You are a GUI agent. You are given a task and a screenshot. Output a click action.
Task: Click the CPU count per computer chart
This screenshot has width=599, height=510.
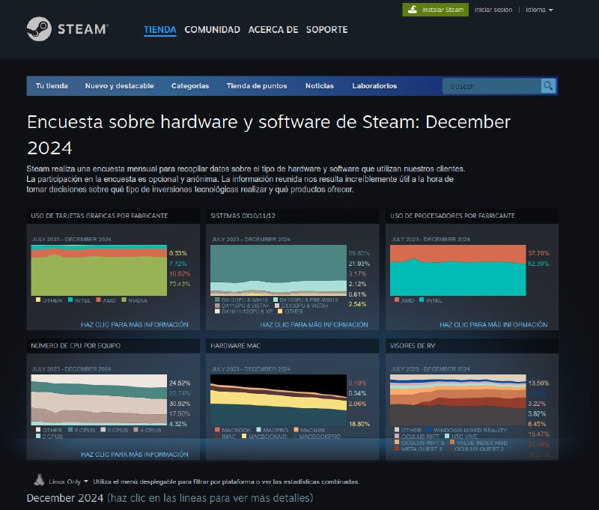(x=99, y=400)
